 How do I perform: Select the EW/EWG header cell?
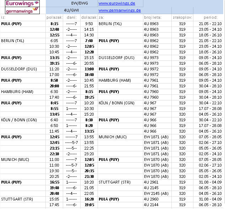79,3
